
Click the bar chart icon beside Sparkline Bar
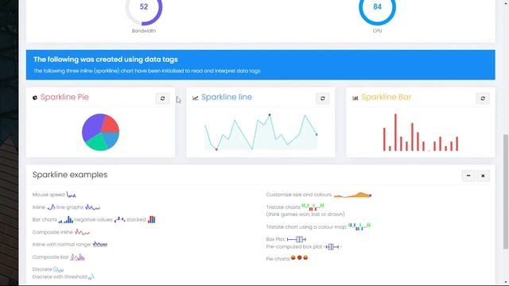[x=356, y=98]
